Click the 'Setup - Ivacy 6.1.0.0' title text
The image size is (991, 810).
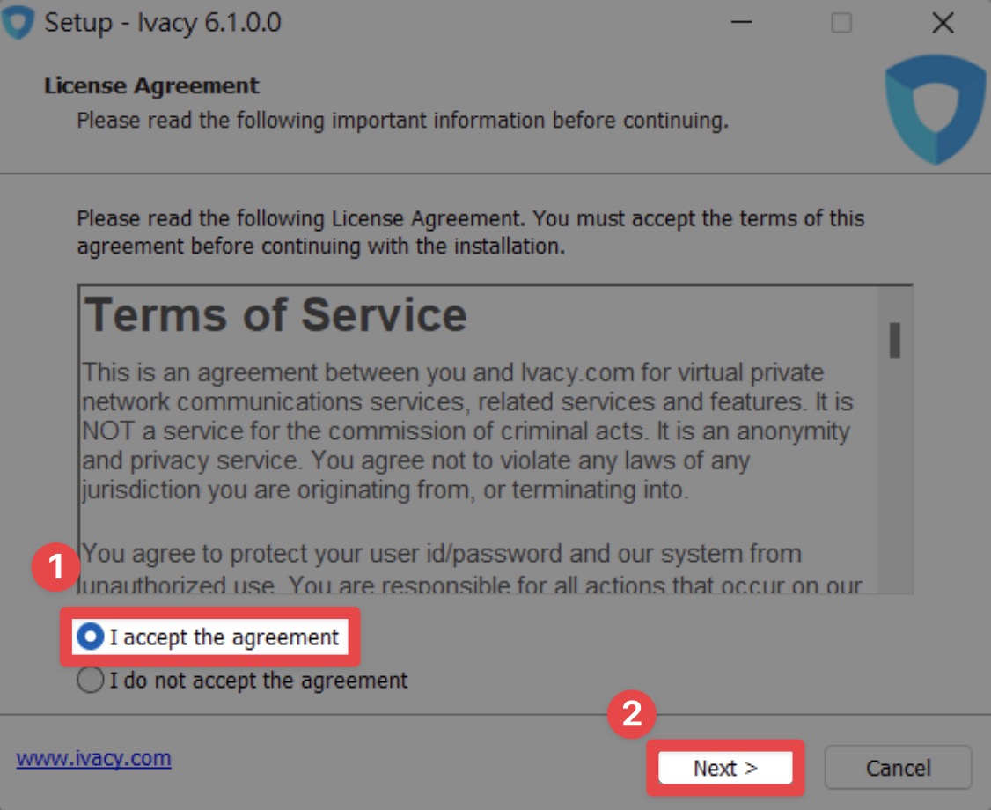tap(163, 23)
